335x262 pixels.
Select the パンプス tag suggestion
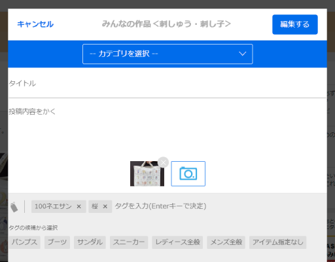[24, 242]
